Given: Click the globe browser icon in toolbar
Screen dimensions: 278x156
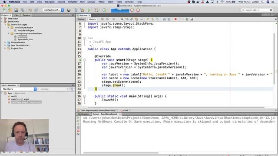Looking at the screenshot, I should pyautogui.click(x=69, y=10).
